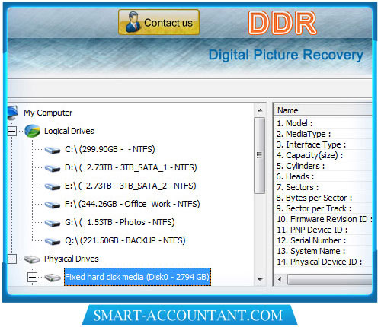Click the drive tree scroll up arrow
Screen dimensions: 381x327
[x=260, y=110]
